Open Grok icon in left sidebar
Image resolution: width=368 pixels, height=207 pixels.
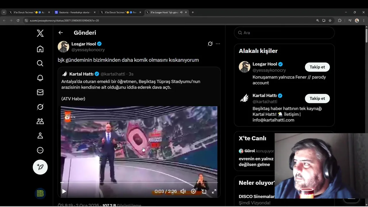pyautogui.click(x=40, y=107)
